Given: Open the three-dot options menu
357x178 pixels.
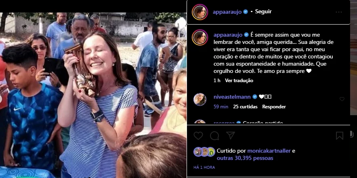Looking at the screenshot, I should pyautogui.click(x=339, y=12).
